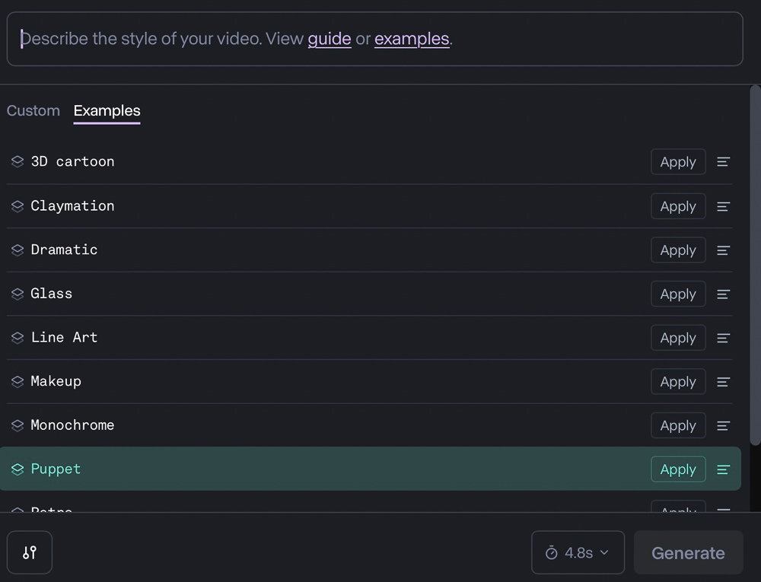Apply the Dramatic style
Image resolution: width=761 pixels, height=582 pixels.
coord(678,250)
